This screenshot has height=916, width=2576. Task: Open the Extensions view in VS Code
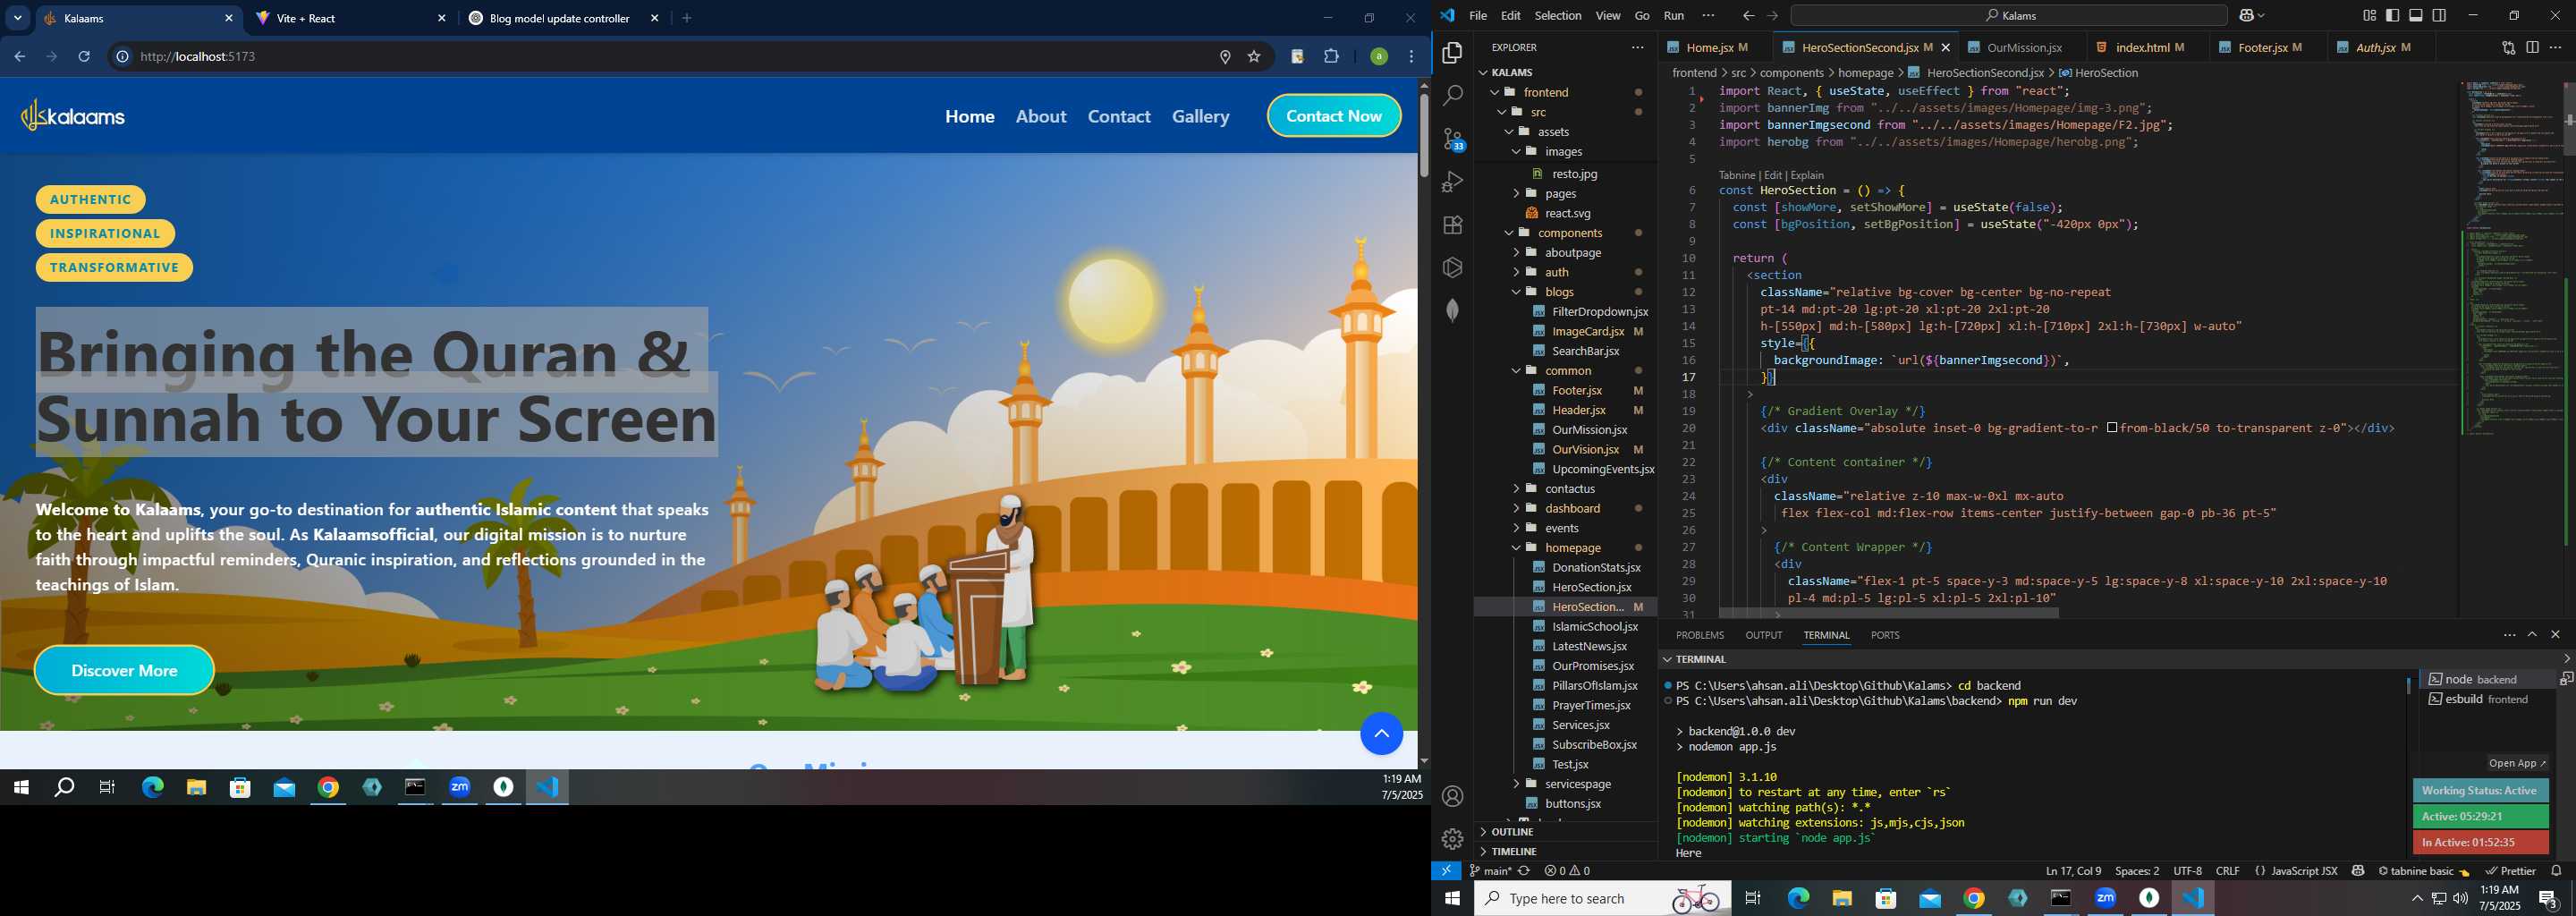[1453, 225]
